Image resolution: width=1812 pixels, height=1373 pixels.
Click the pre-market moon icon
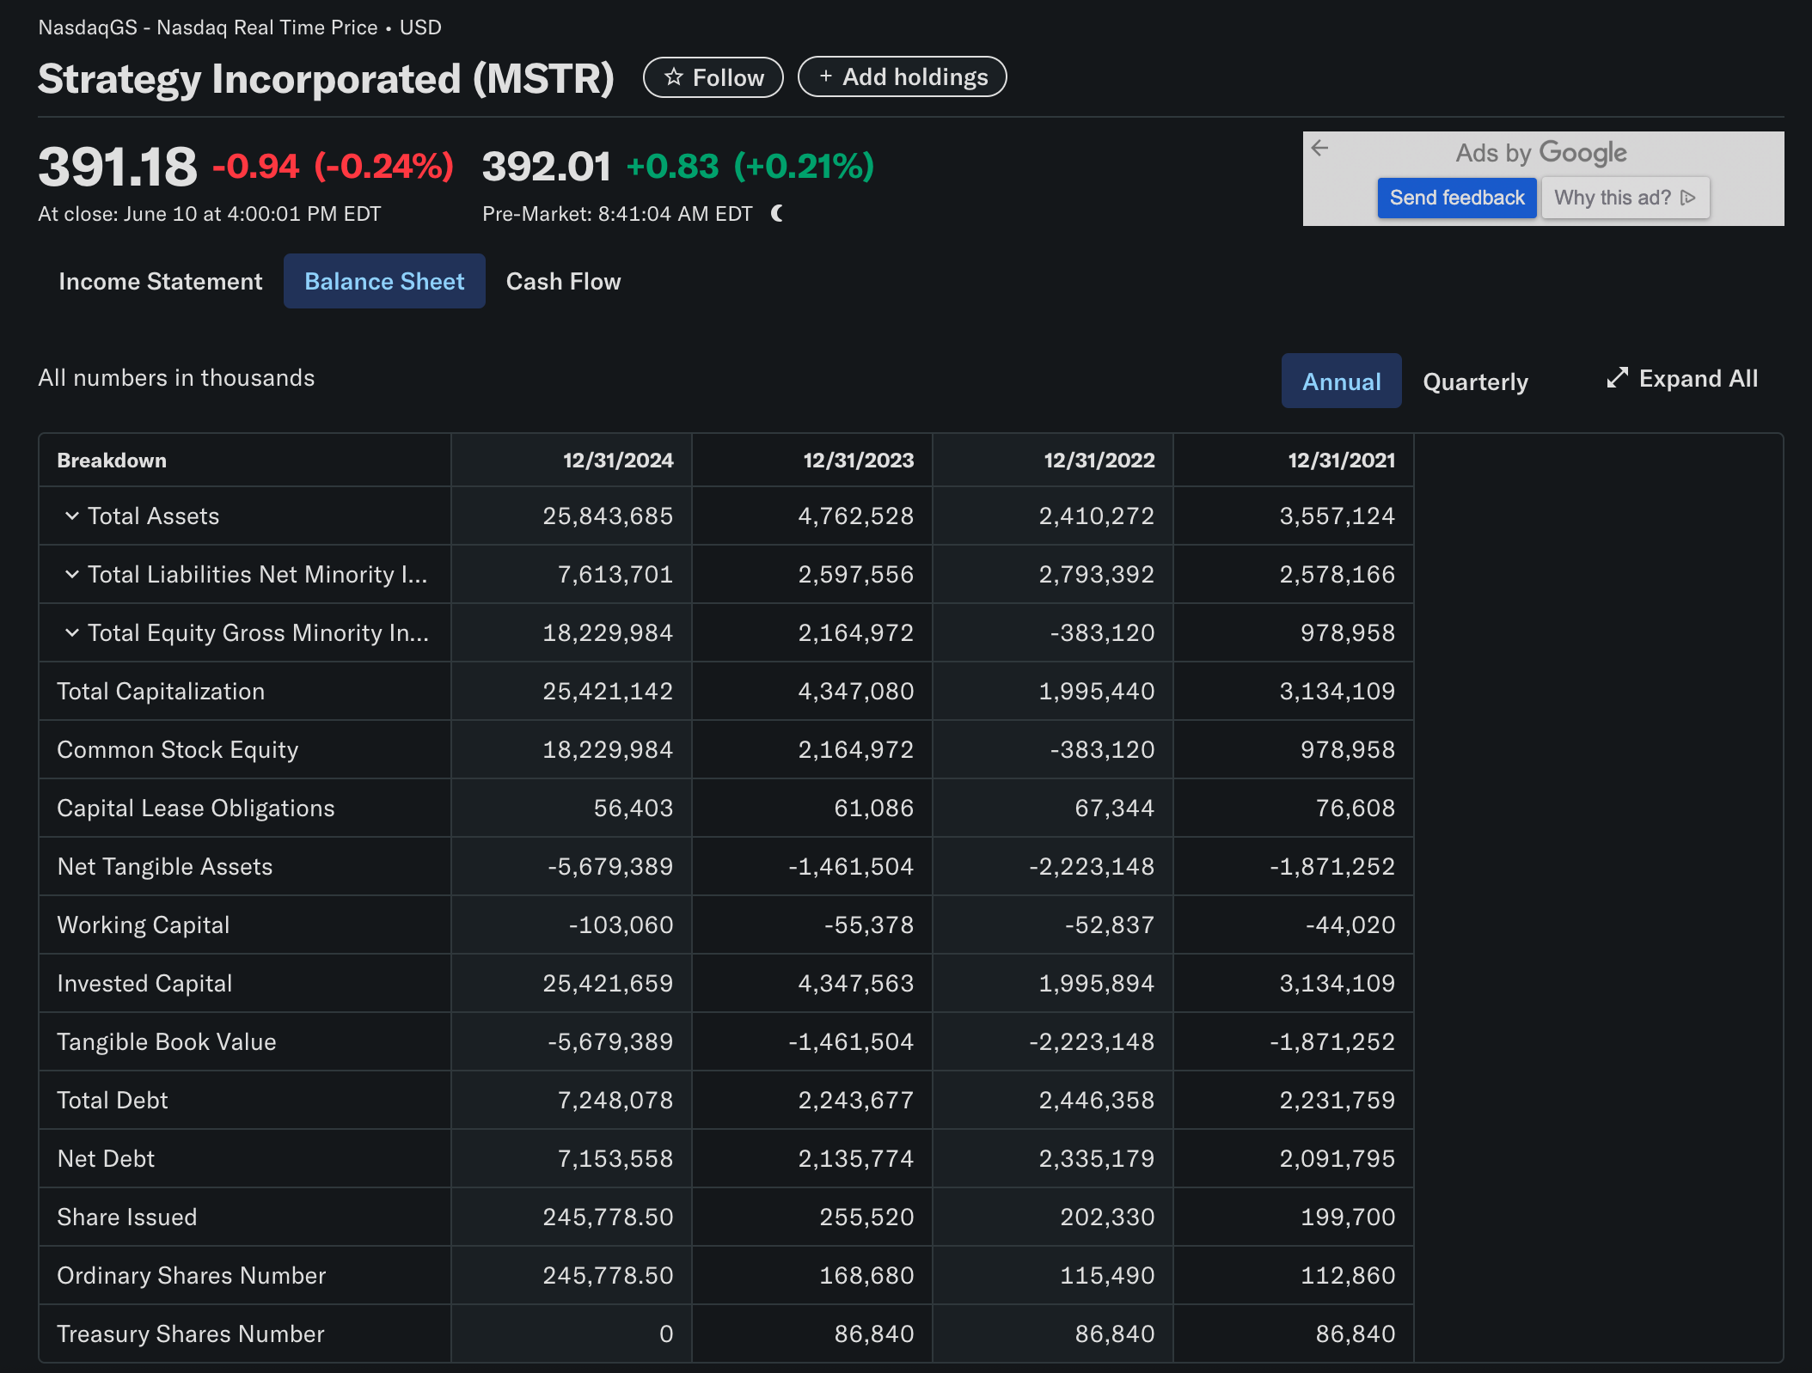[777, 213]
